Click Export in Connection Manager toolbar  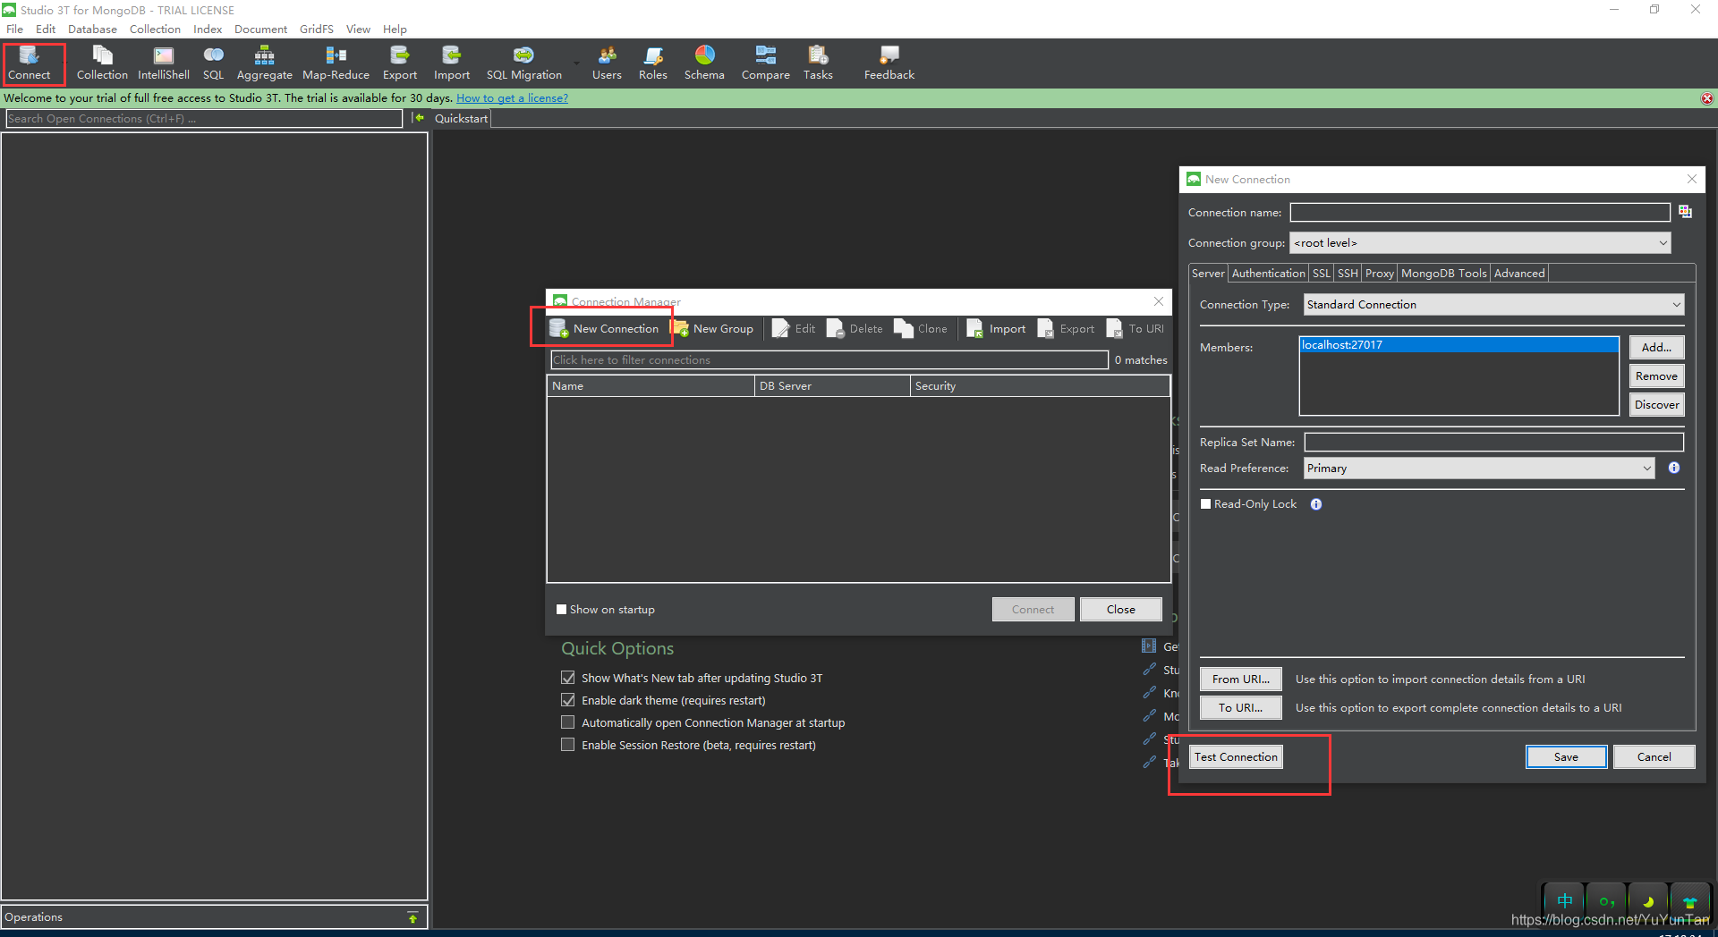pos(1066,329)
